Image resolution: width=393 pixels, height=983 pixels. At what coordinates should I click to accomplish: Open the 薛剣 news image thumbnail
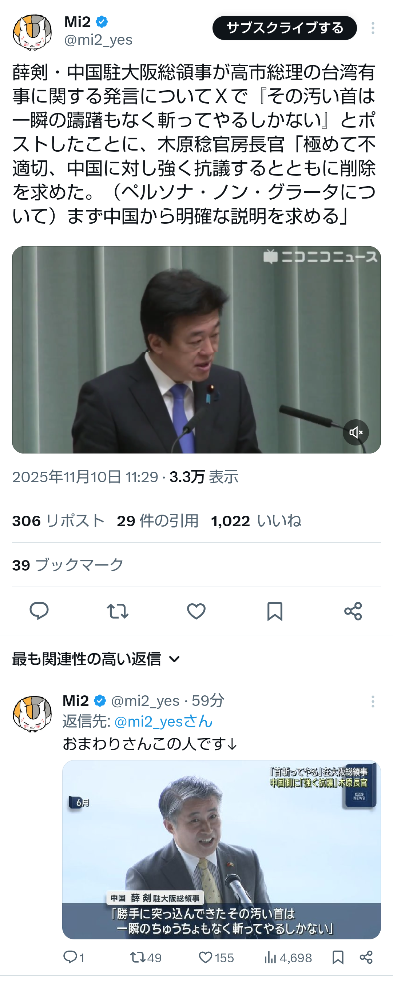click(x=222, y=850)
